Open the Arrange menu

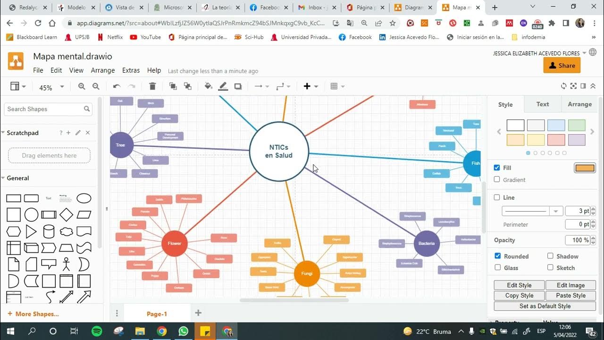[x=103, y=70]
